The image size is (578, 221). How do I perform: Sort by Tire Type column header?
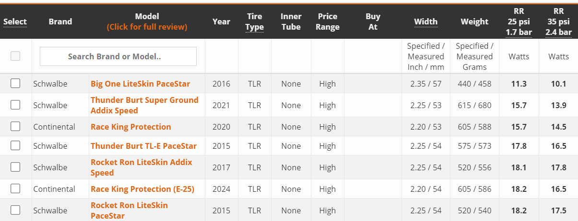[255, 22]
